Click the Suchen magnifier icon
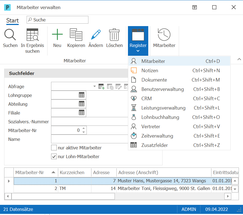Image resolution: width=243 pixels, height=215 pixels. click(10, 35)
